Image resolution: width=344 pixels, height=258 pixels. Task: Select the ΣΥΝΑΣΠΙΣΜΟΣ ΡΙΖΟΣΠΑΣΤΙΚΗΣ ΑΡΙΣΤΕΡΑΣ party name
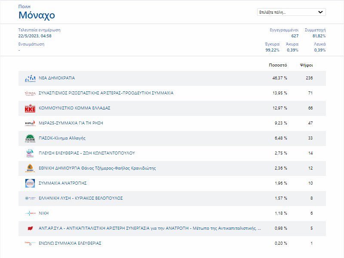[x=106, y=93]
